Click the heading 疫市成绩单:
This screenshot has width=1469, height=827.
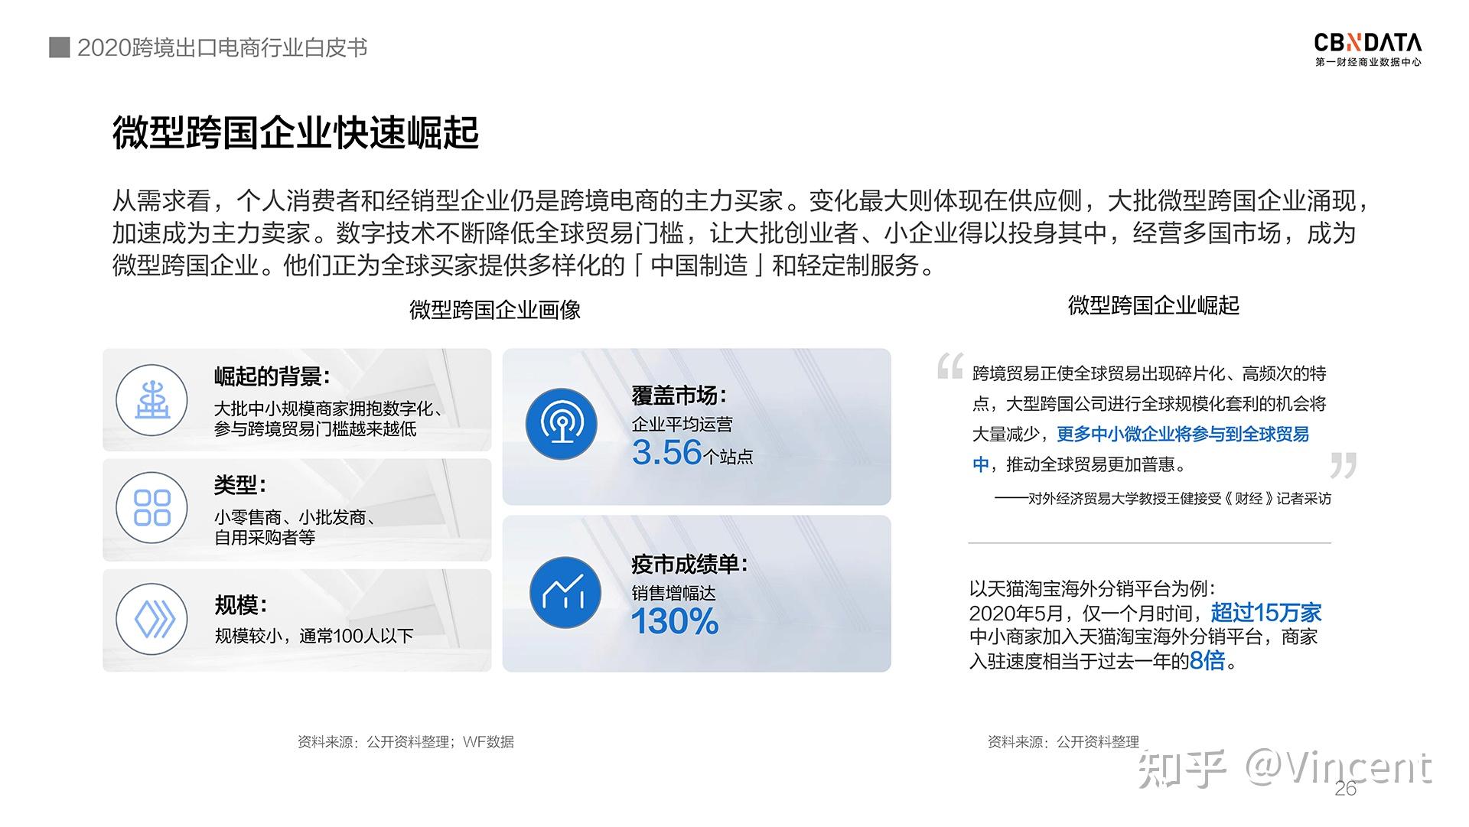[x=689, y=565]
